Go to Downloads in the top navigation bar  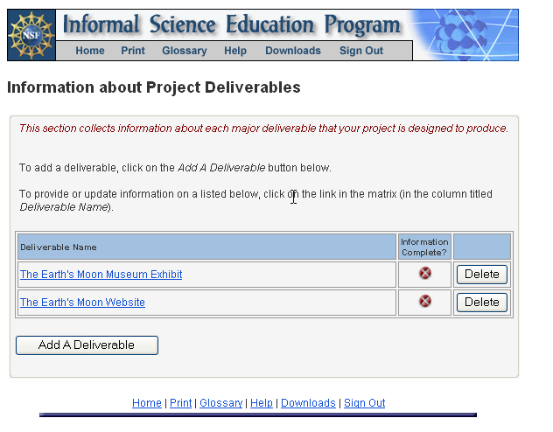click(x=293, y=51)
